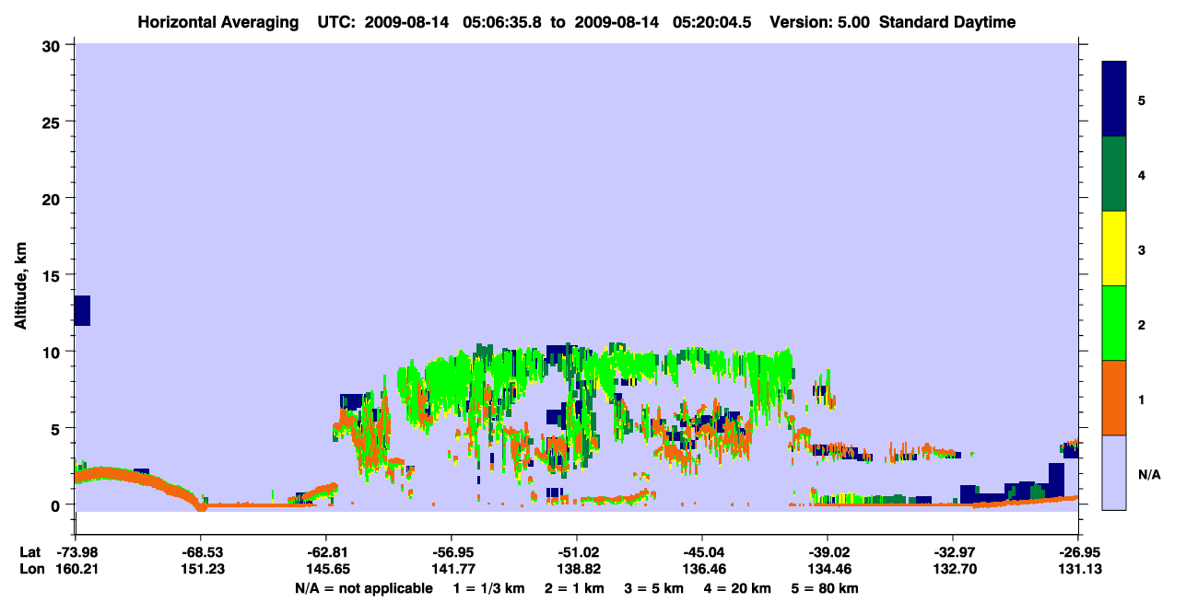The image size is (1198, 614).
Task: Click longitude value 132.70
Action: pyautogui.click(x=953, y=570)
